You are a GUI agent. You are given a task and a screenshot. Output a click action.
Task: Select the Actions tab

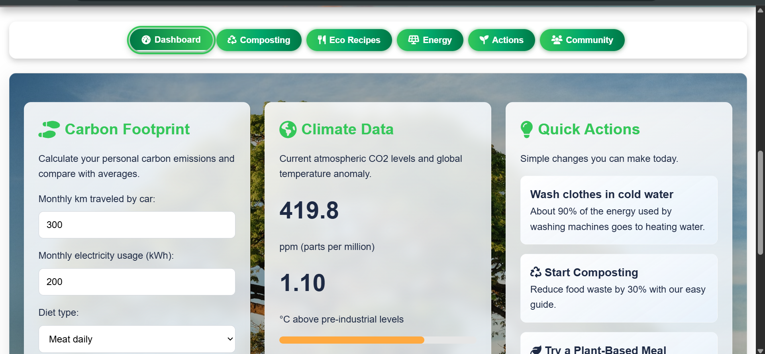(501, 40)
